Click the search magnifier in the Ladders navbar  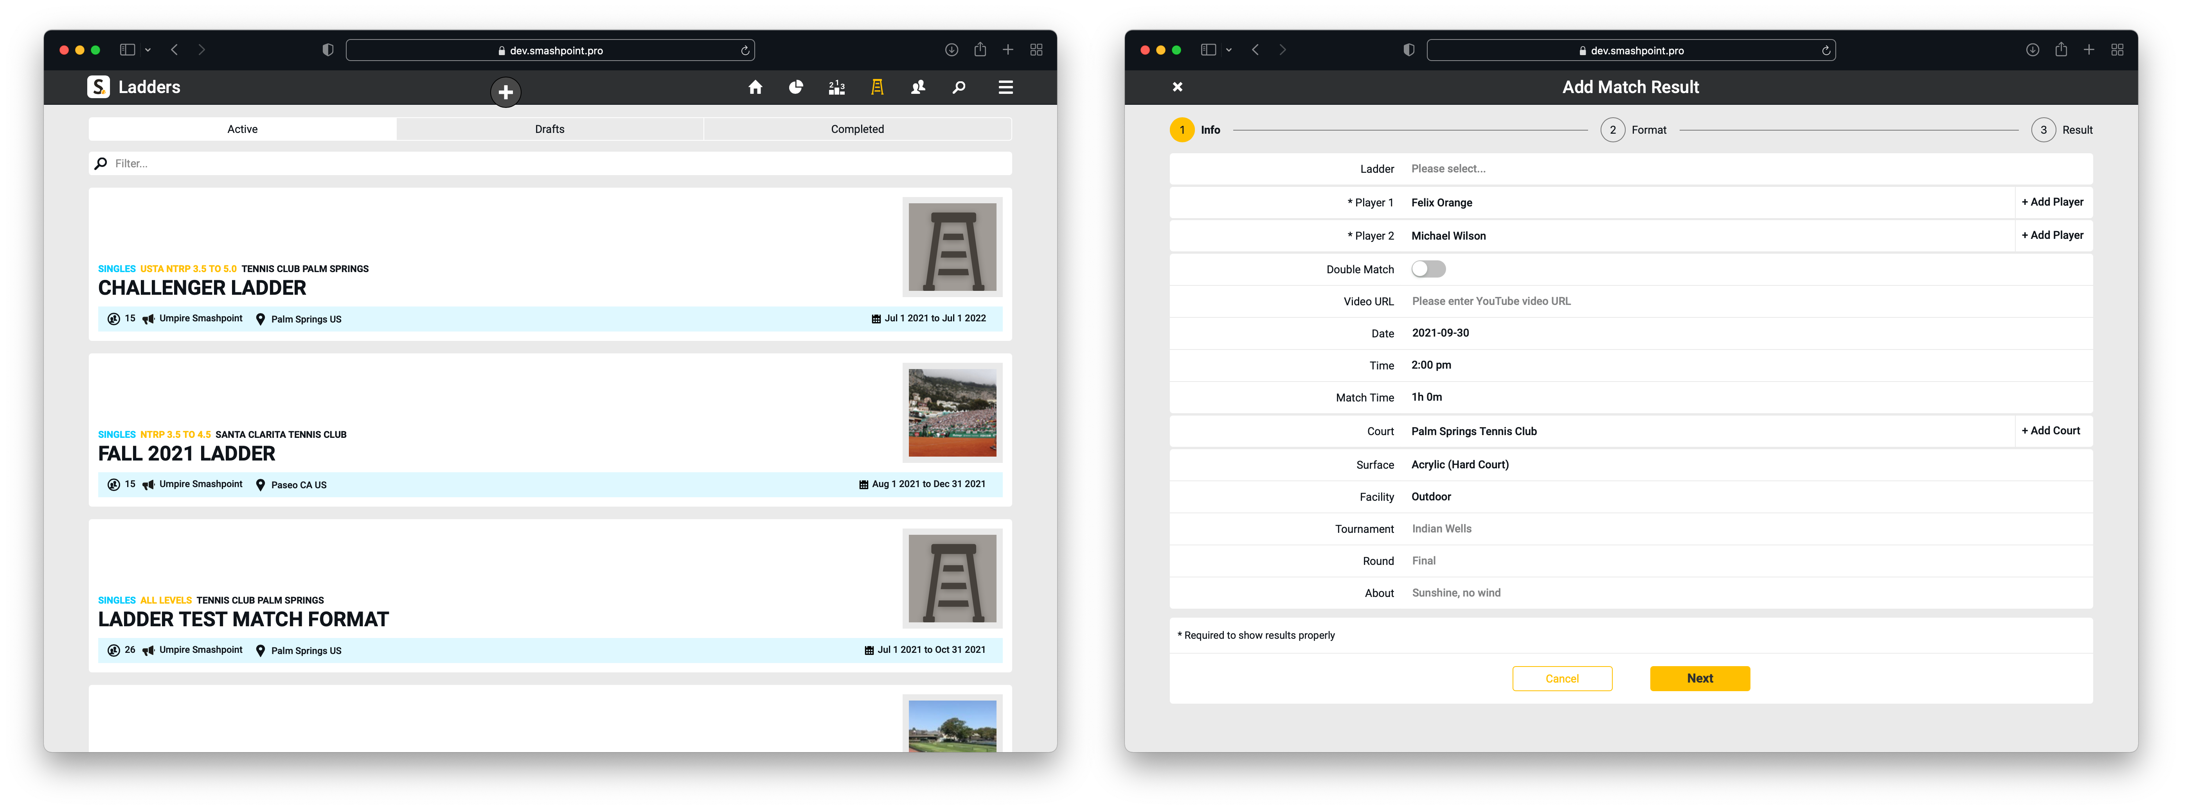(x=959, y=87)
